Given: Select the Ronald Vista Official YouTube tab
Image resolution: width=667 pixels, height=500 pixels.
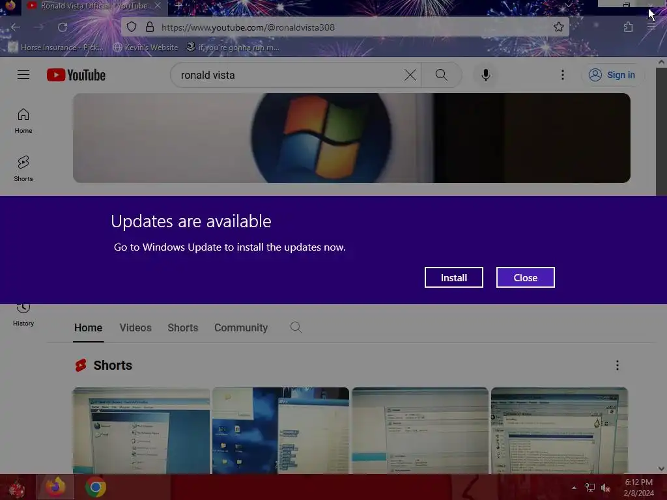Looking at the screenshot, I should [94, 6].
